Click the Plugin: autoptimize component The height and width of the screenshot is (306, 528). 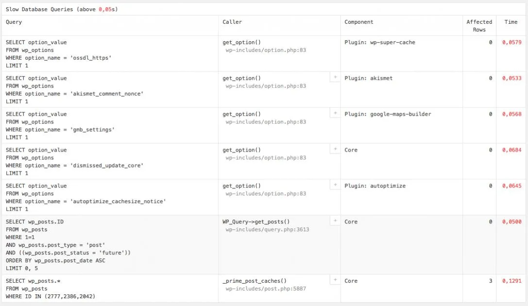coord(375,186)
